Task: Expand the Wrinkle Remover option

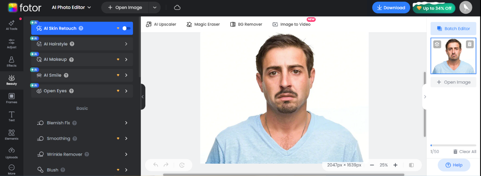Action: (x=126, y=154)
